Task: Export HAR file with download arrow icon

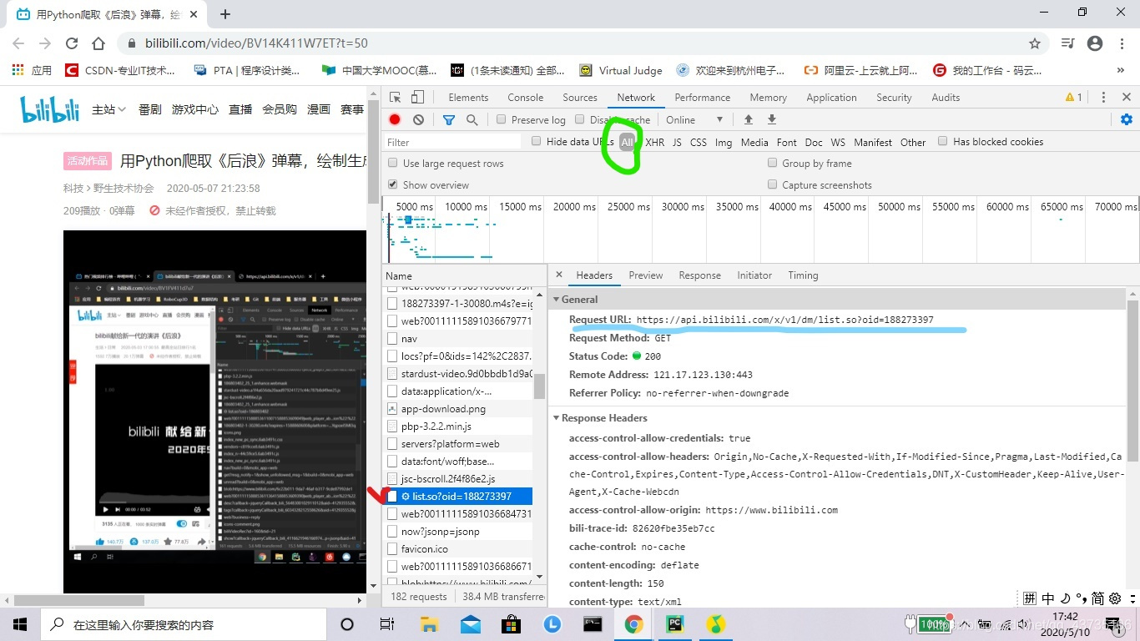Action: (x=771, y=119)
